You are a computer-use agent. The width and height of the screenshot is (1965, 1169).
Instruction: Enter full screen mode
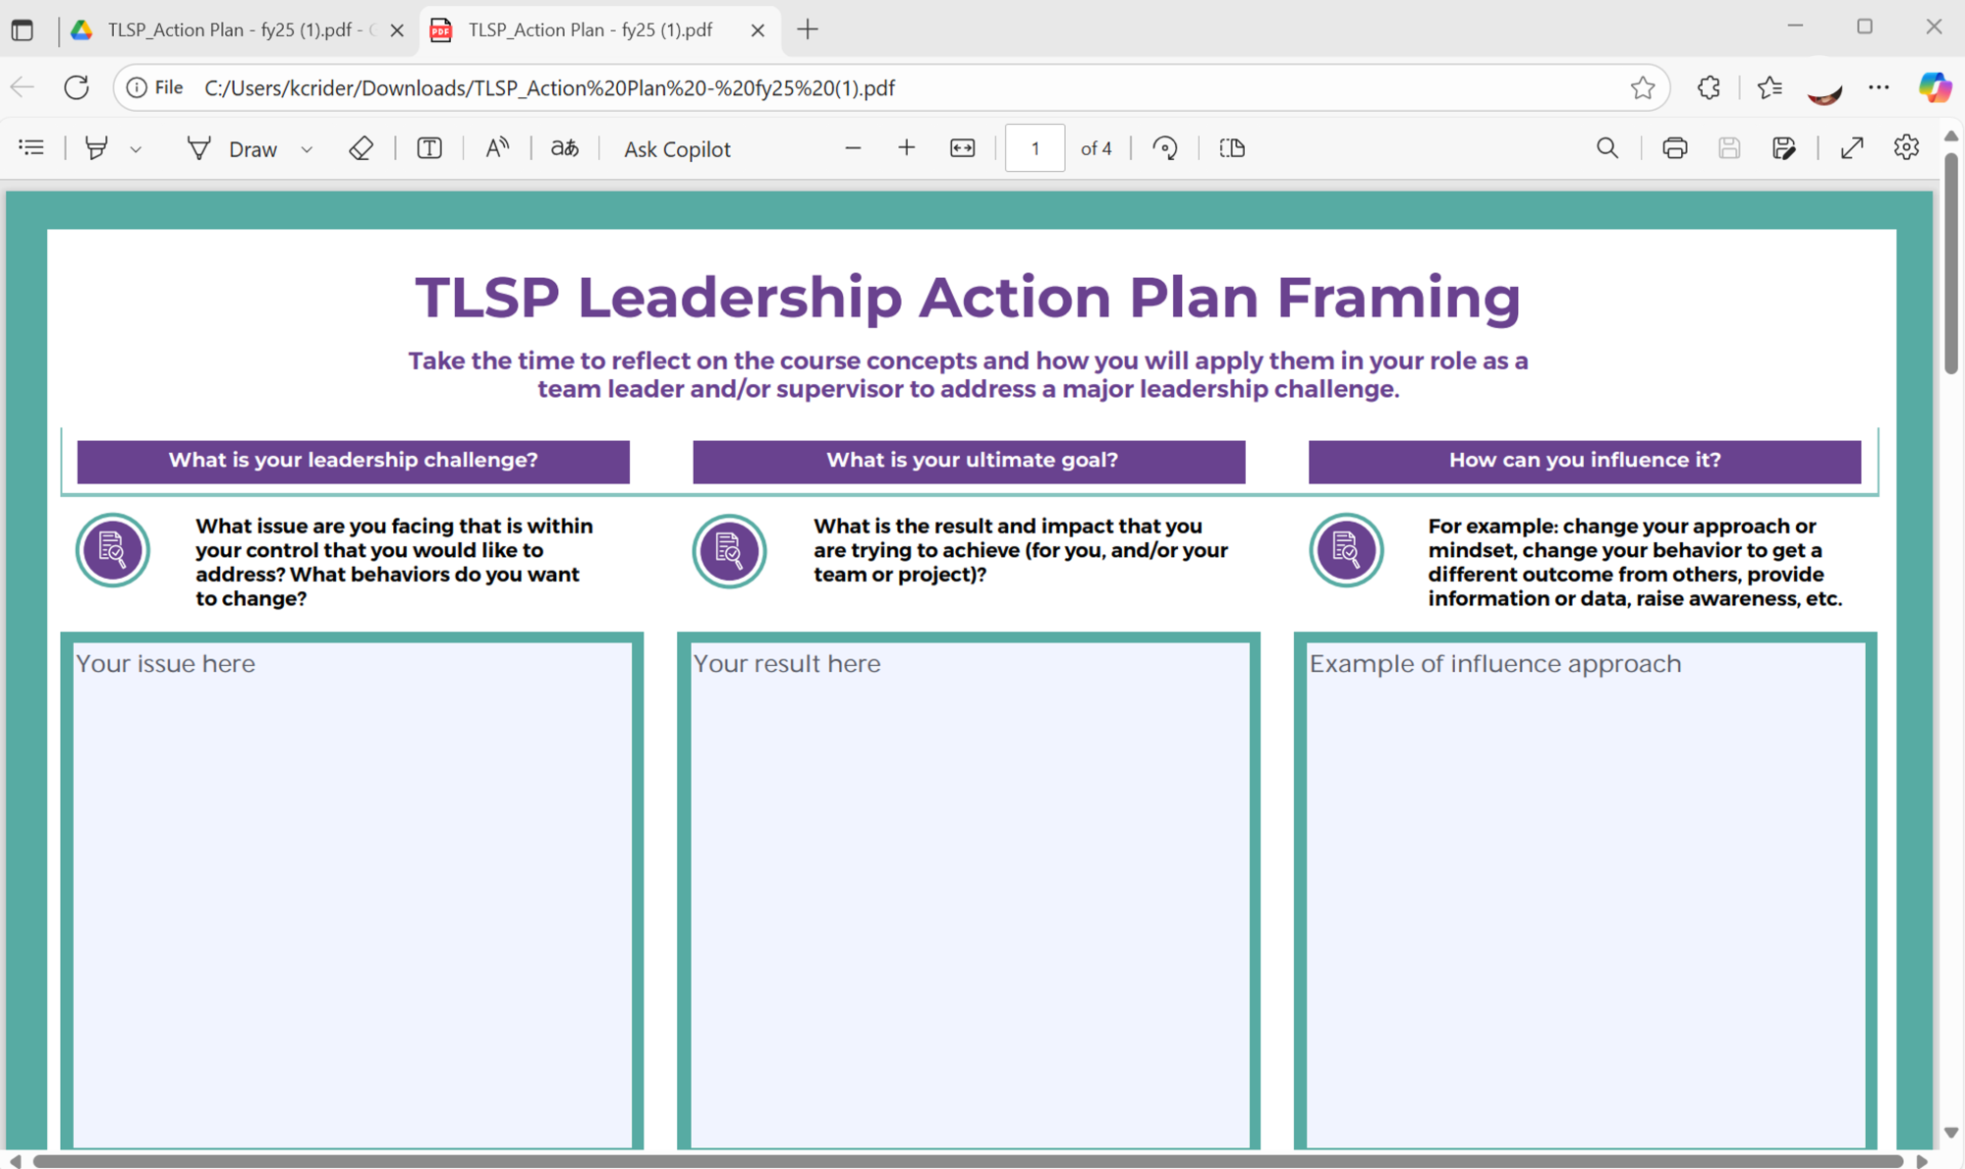1852,148
